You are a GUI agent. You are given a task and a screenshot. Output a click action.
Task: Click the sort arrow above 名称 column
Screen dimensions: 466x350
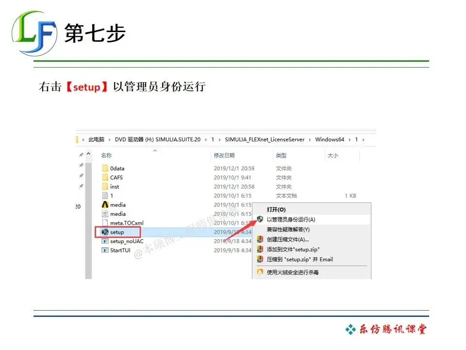pos(155,151)
